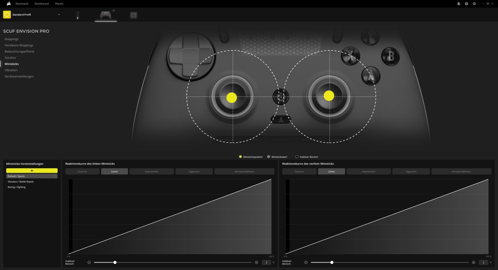The width and height of the screenshot is (498, 270).
Task: Click the Ministicksposition legend marker
Action: coord(240,157)
